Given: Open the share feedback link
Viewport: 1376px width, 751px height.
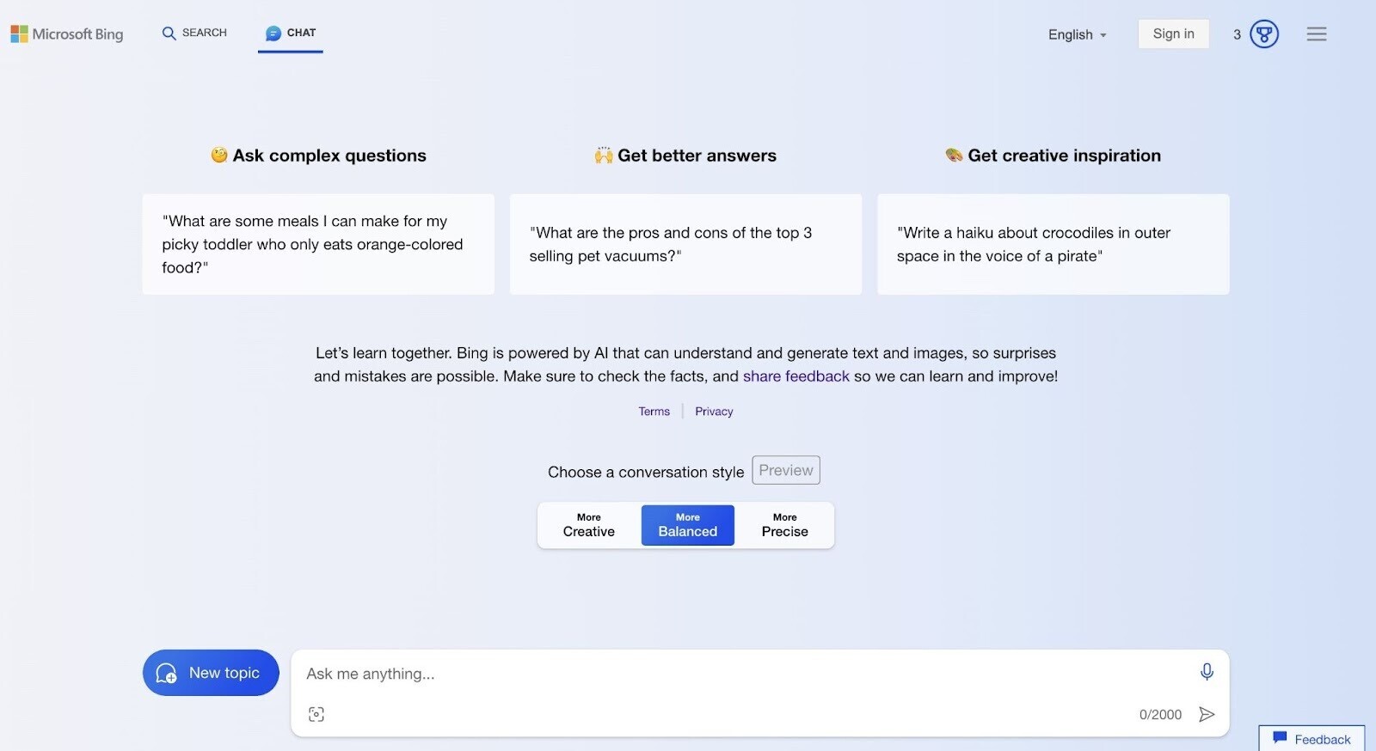Looking at the screenshot, I should pyautogui.click(x=795, y=375).
